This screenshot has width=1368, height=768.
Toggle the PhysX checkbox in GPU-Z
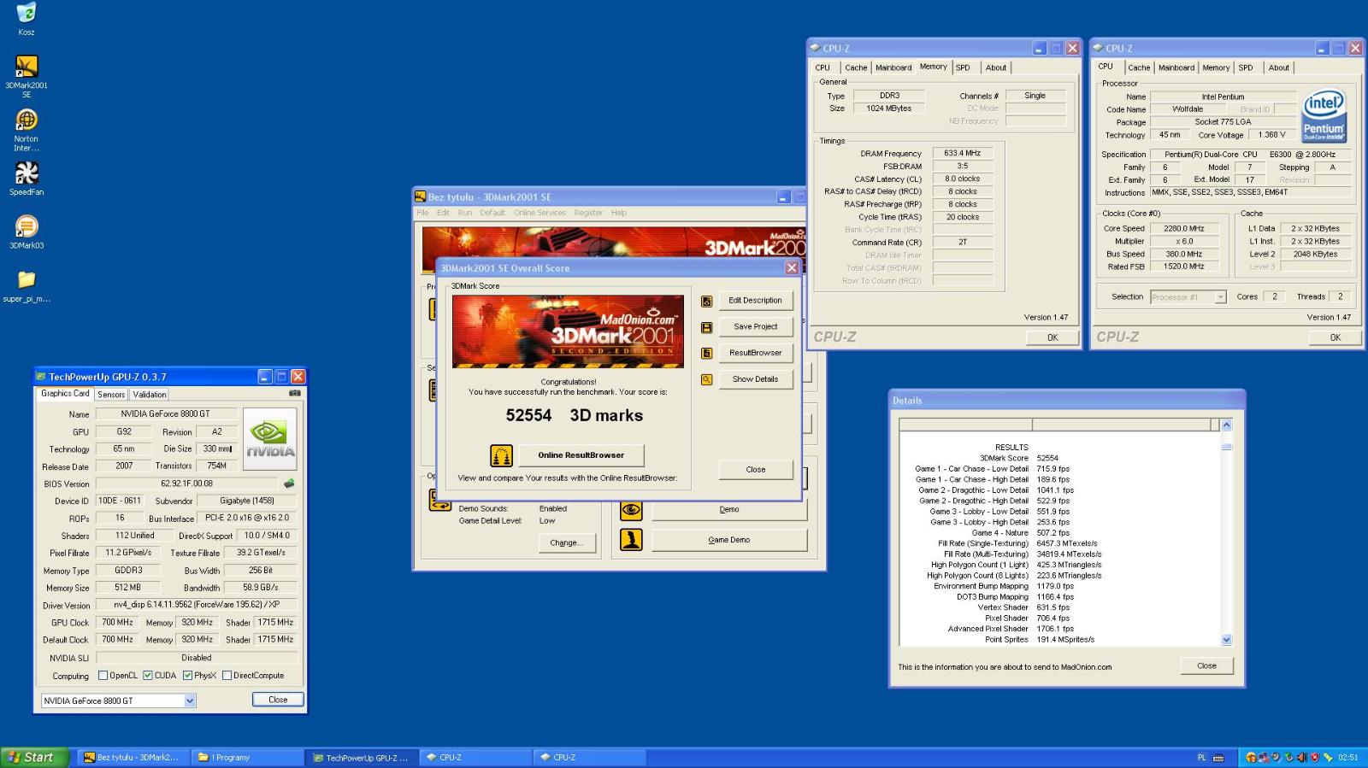point(188,676)
